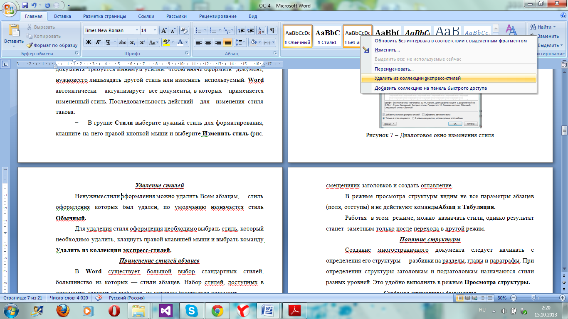Switch to Outline view icon

click(x=483, y=298)
